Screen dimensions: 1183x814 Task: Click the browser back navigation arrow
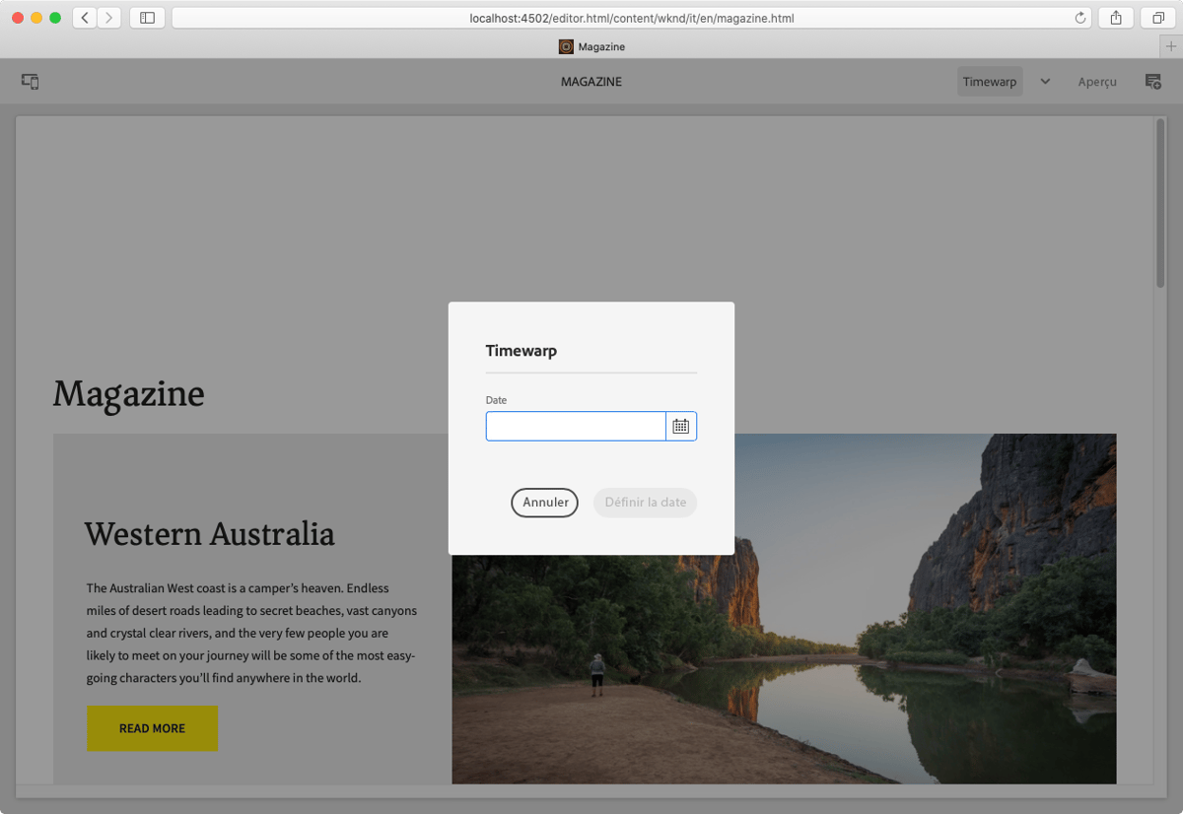click(x=84, y=17)
